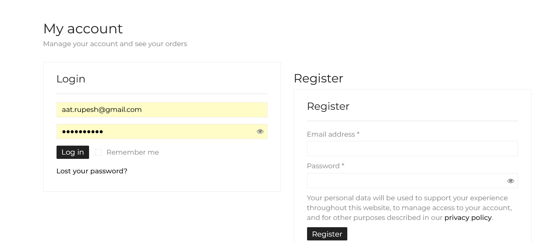
Task: Open the Lost your password? link
Action: pyautogui.click(x=92, y=171)
